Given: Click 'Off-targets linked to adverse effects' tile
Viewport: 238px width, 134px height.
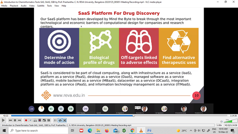Looking at the screenshot, I should tap(139, 48).
